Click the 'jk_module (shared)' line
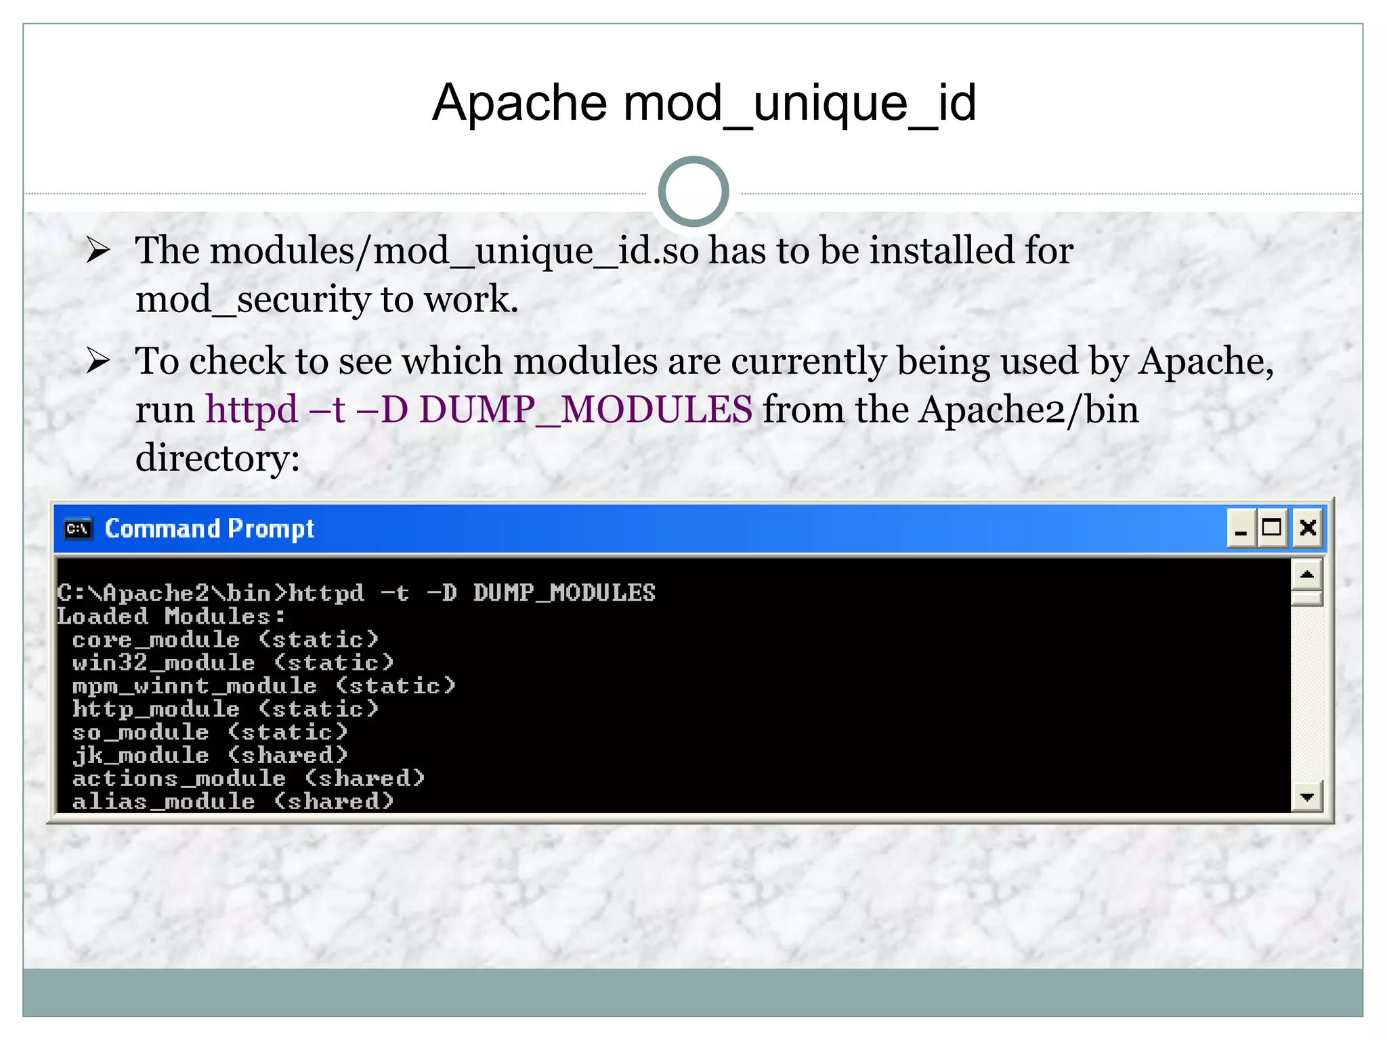 (210, 754)
